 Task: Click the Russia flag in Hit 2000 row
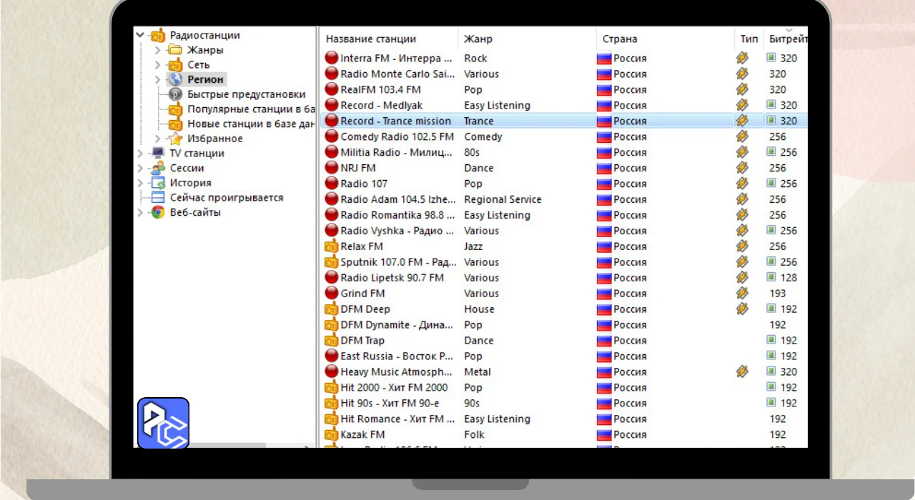tap(605, 387)
